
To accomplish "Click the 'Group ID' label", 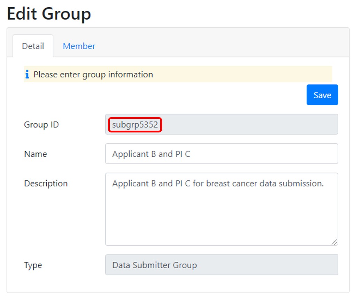I will click(41, 124).
